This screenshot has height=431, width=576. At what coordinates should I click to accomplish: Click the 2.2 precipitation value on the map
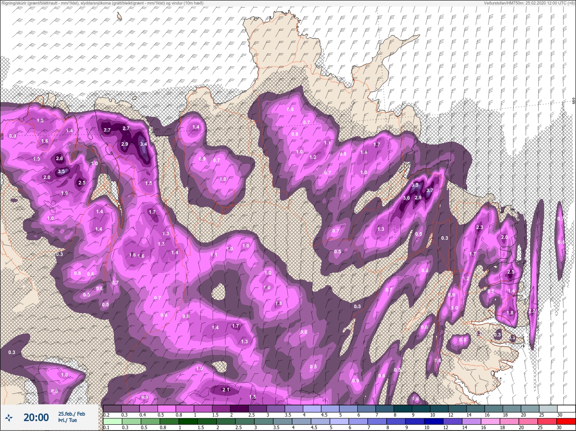coord(532,311)
